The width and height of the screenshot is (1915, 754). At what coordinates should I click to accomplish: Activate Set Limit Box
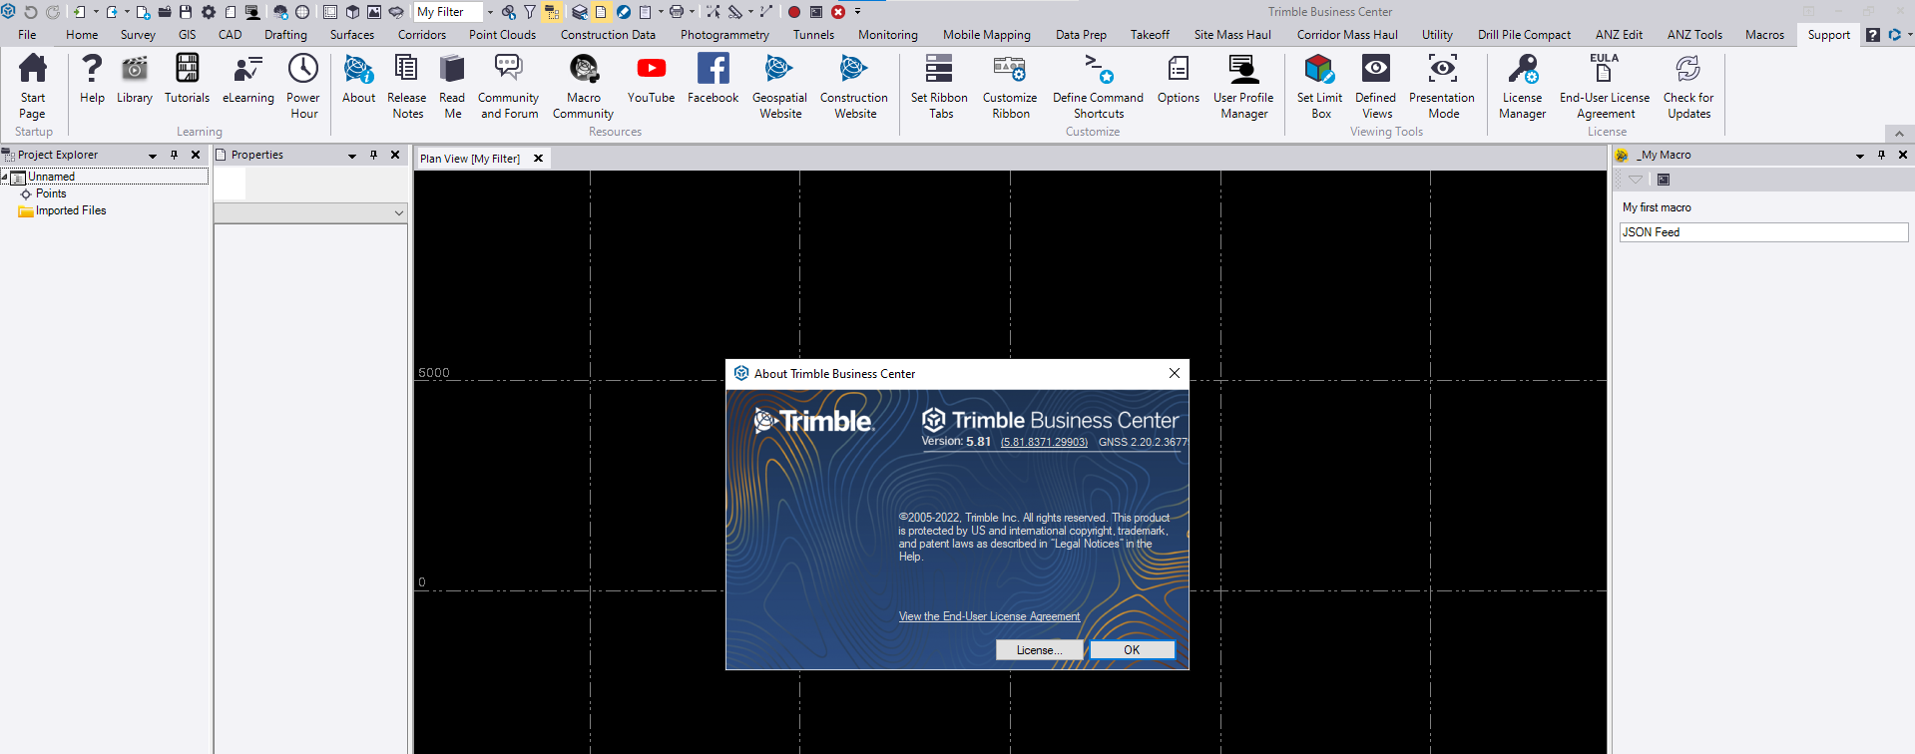(1319, 87)
